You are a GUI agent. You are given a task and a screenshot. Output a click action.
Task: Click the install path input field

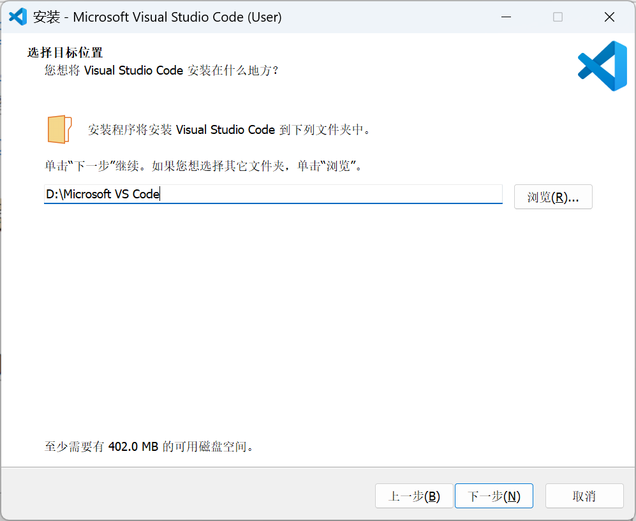(273, 194)
